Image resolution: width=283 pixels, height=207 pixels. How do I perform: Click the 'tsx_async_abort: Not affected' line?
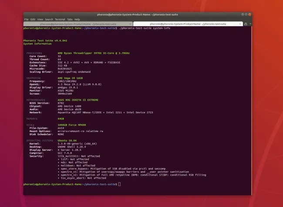[82, 178]
